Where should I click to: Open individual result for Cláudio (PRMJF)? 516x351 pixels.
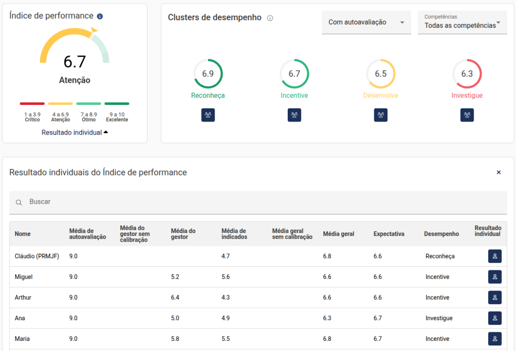(x=495, y=256)
